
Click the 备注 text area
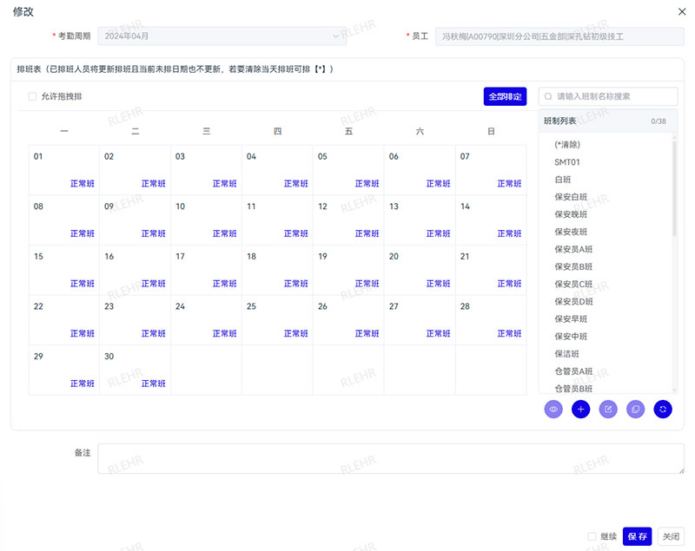point(391,458)
